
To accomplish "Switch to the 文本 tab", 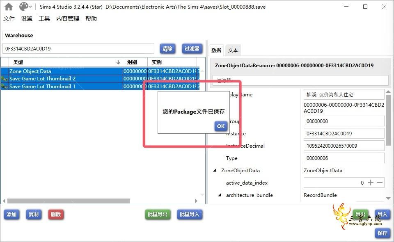I will click(x=233, y=50).
